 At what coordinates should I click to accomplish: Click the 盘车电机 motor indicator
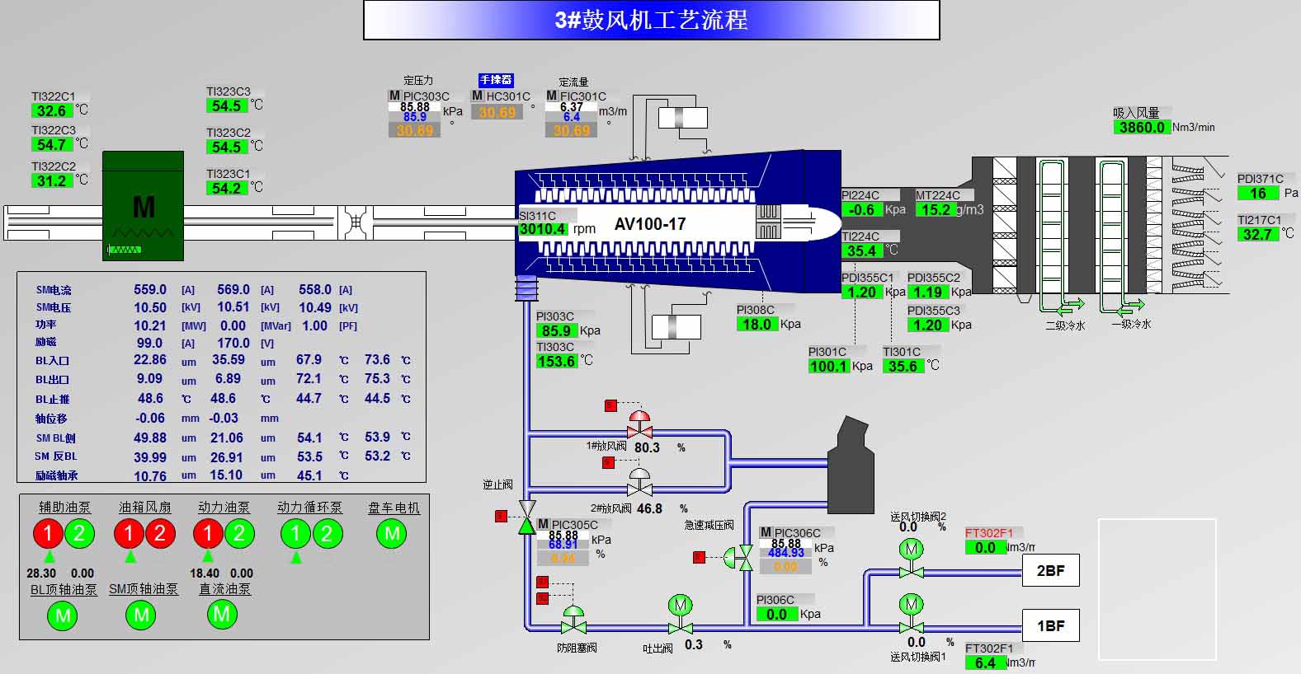[x=392, y=534]
